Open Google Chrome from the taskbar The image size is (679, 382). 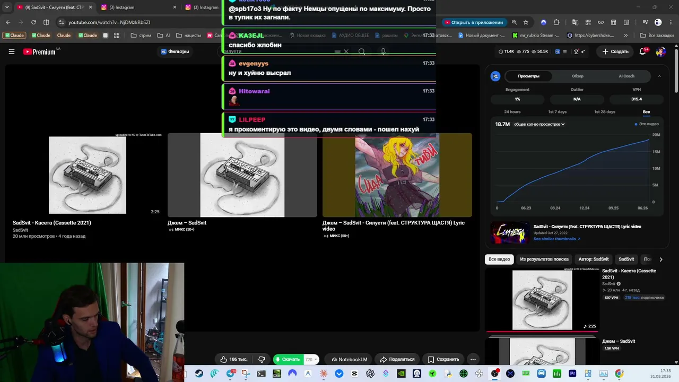click(619, 374)
